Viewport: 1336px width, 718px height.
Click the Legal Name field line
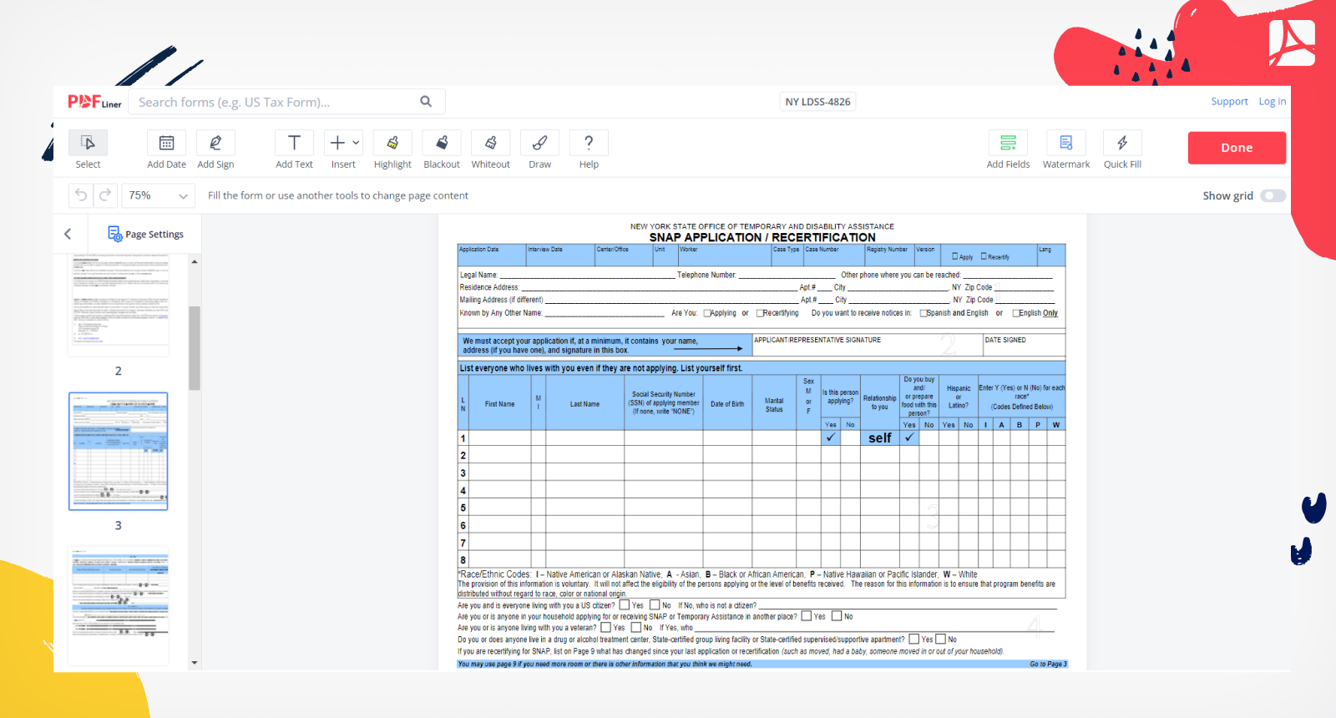tap(587, 274)
